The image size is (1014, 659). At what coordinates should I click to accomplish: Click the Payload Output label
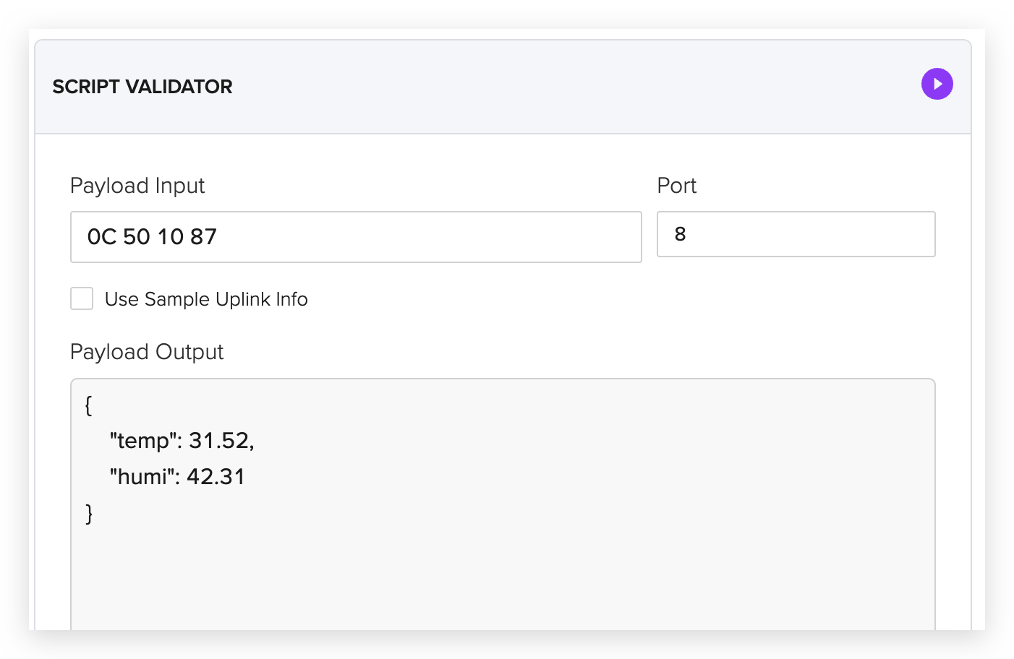(x=147, y=352)
